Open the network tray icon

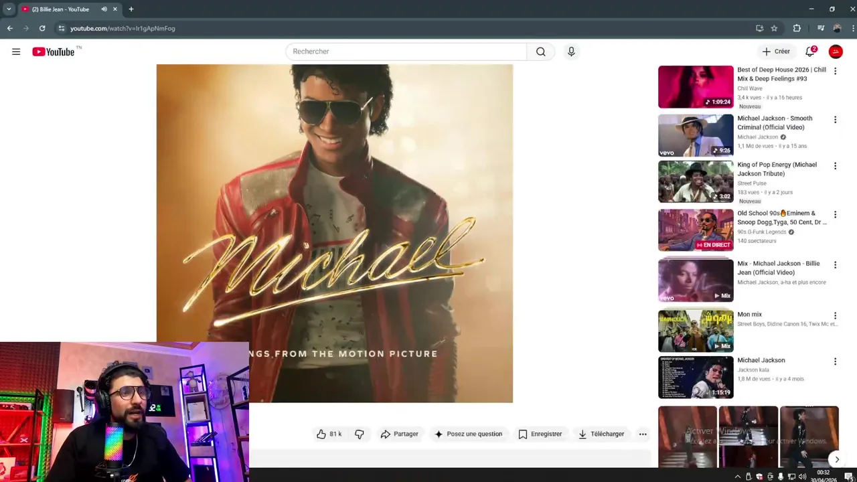point(791,477)
